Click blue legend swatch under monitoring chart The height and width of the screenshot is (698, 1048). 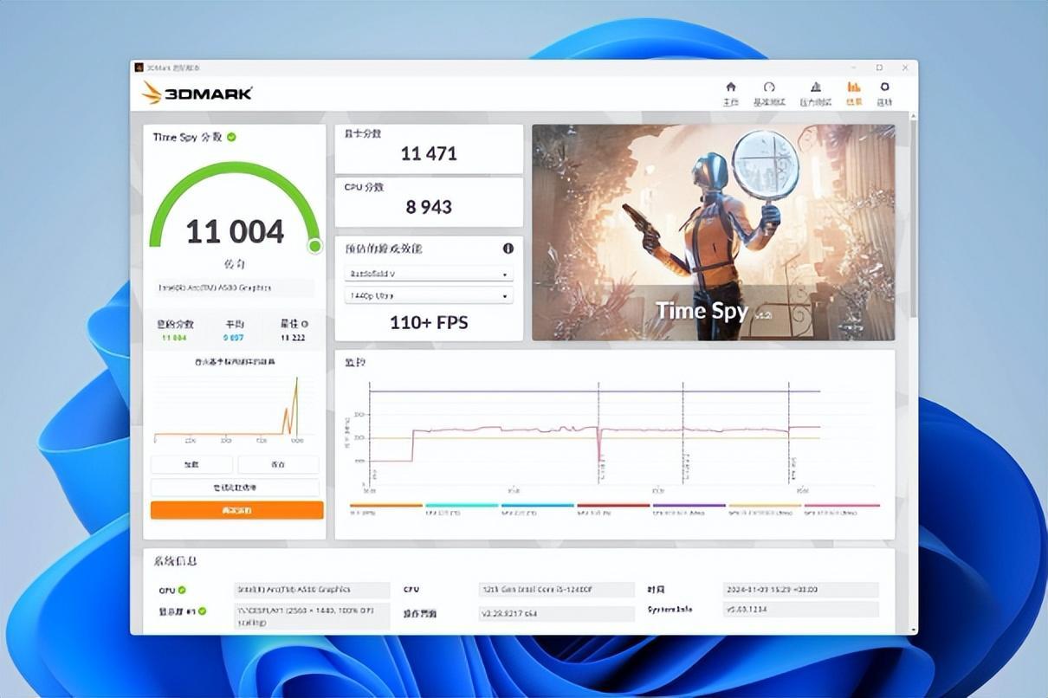click(x=537, y=505)
